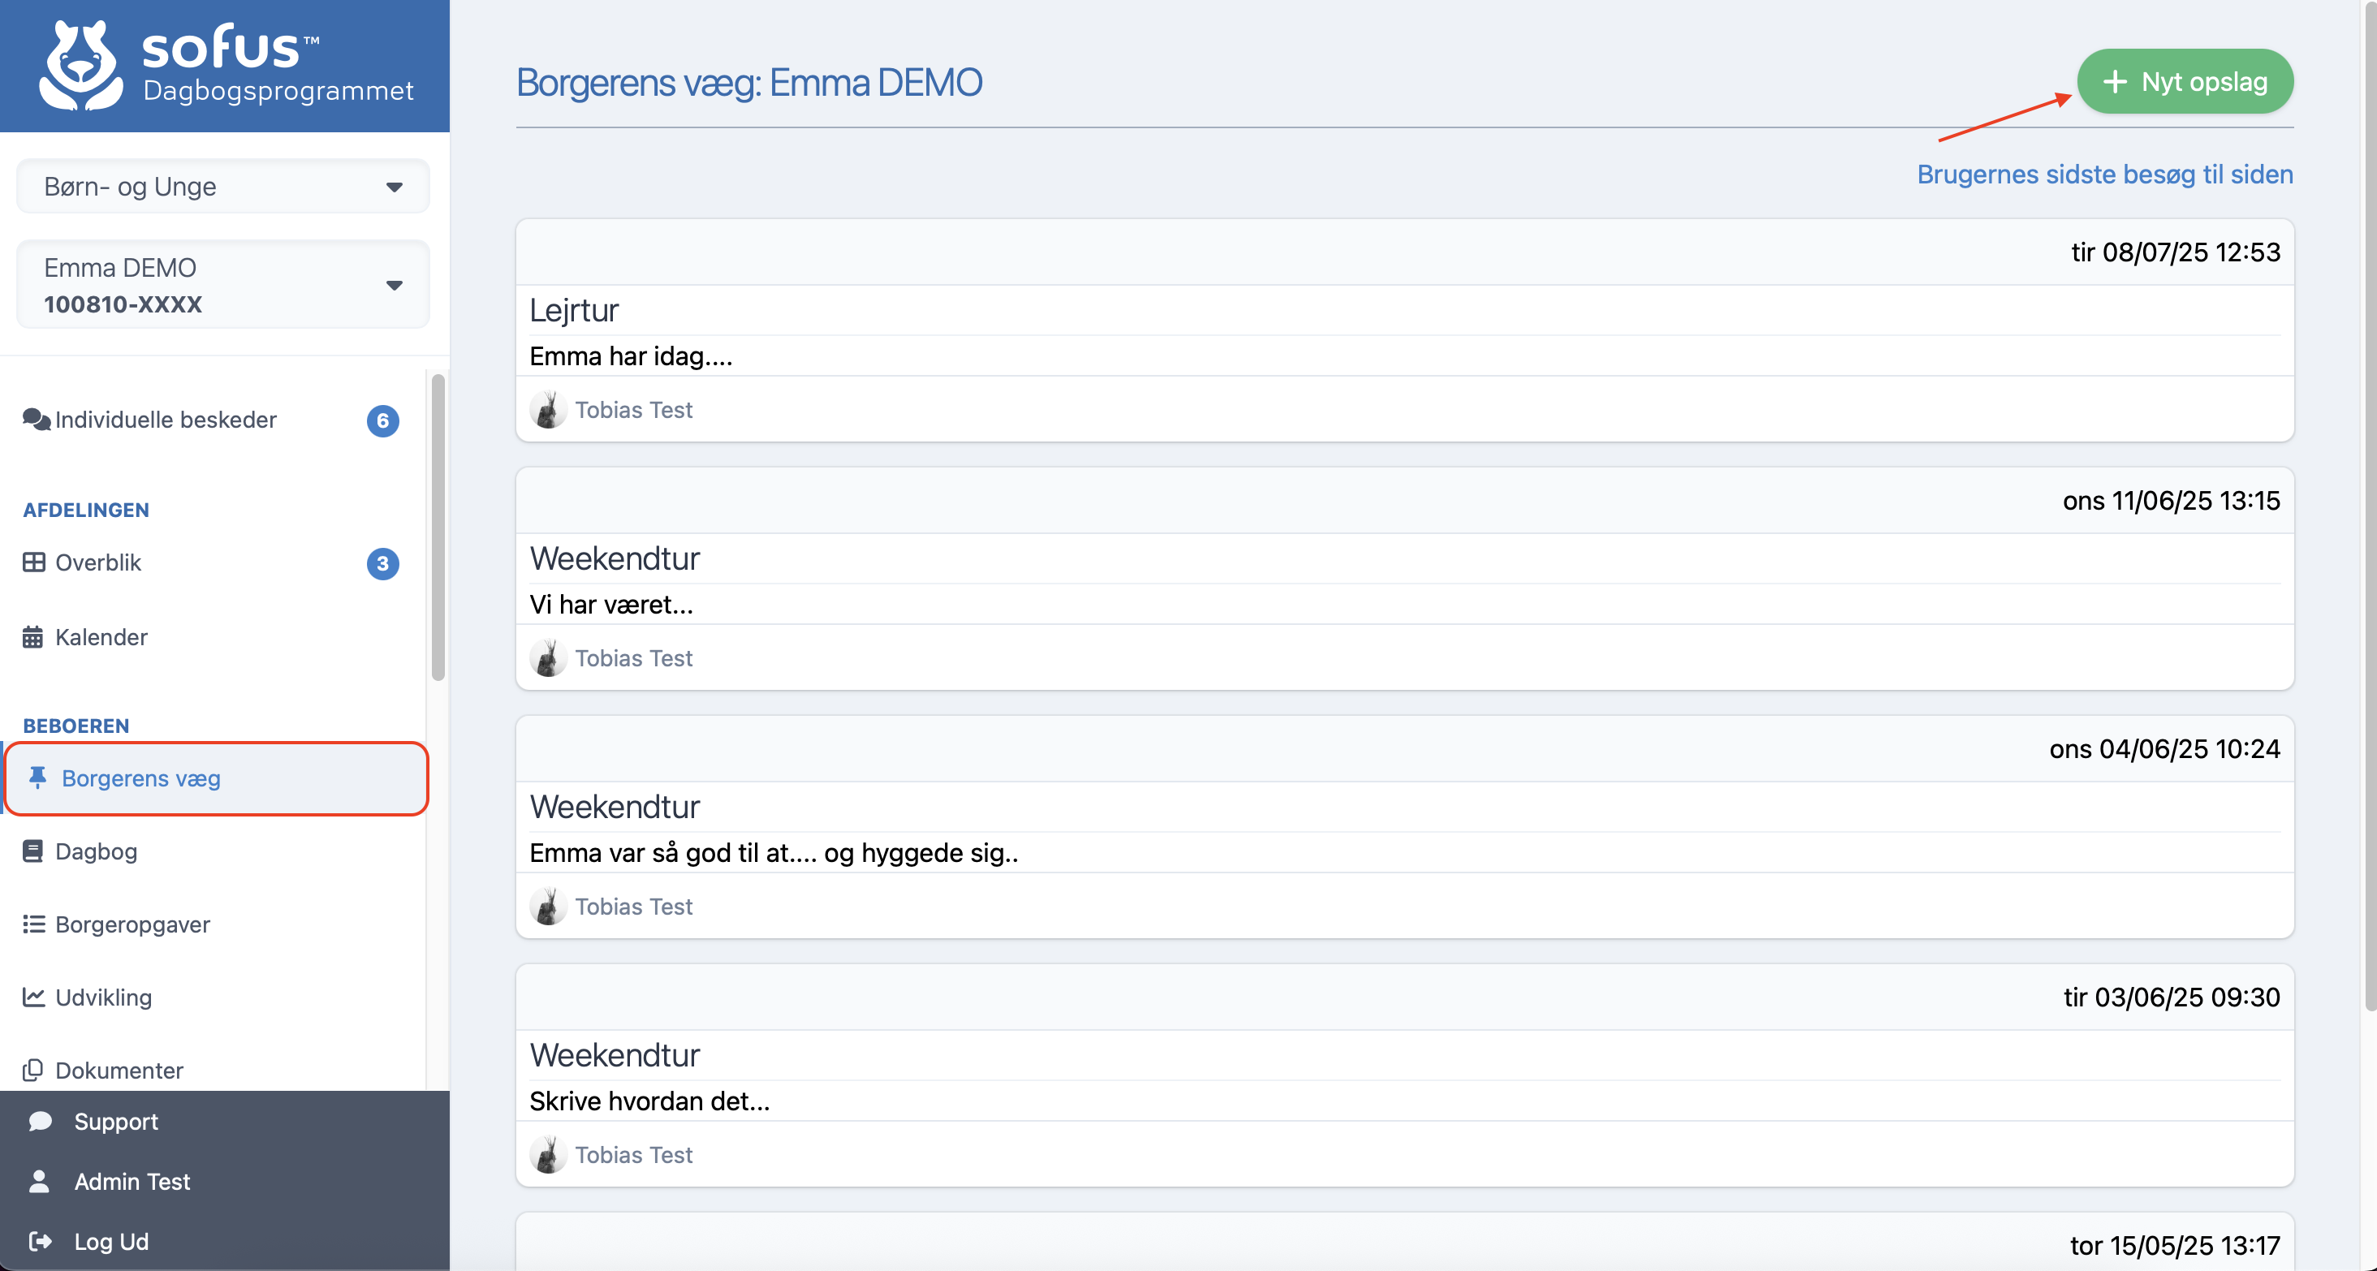Click the Kalender calendar icon
This screenshot has width=2377, height=1271.
coord(33,636)
